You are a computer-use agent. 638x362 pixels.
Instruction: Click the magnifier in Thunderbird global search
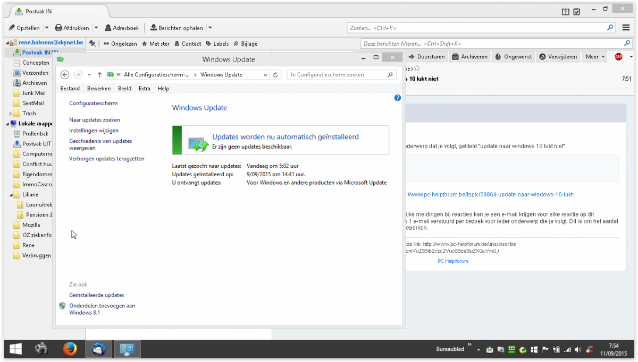(x=610, y=28)
